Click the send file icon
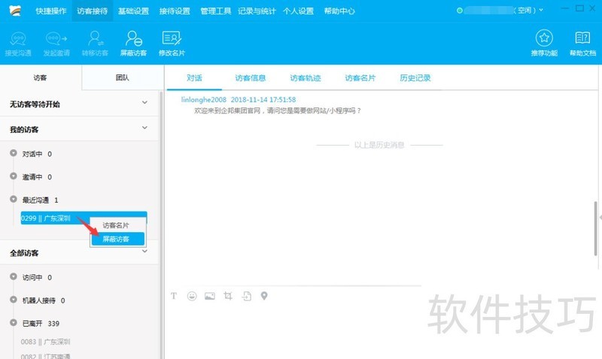602x359 pixels. click(x=246, y=296)
